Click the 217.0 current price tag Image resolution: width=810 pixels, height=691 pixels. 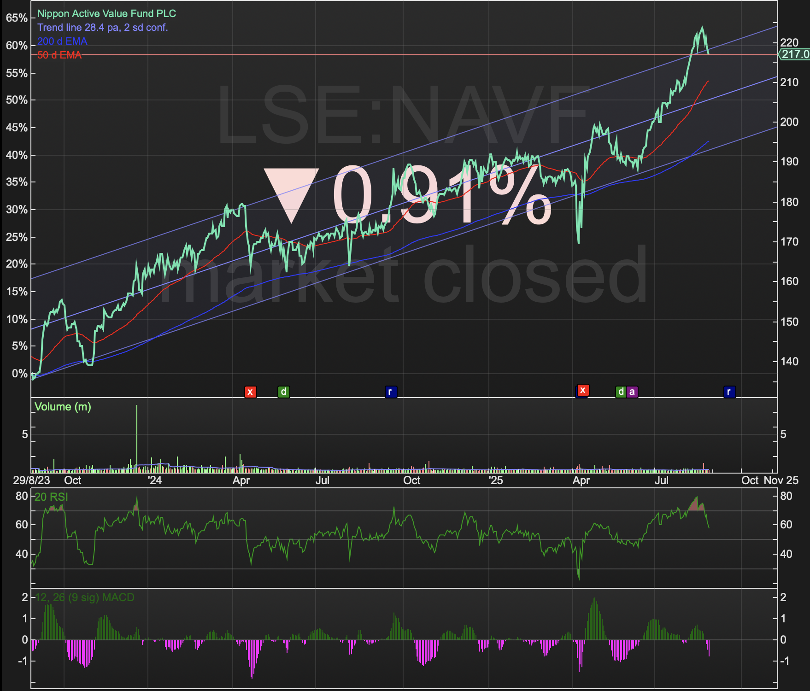pyautogui.click(x=795, y=54)
